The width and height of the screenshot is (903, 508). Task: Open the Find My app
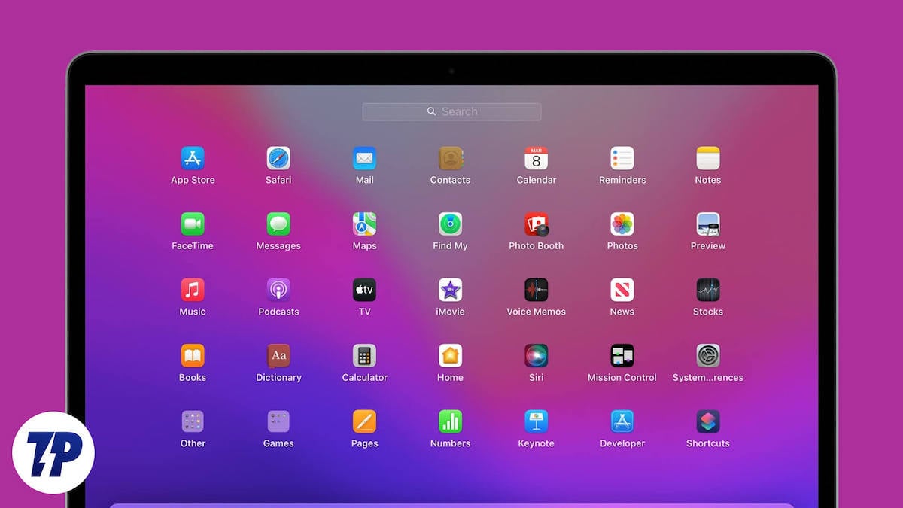450,224
